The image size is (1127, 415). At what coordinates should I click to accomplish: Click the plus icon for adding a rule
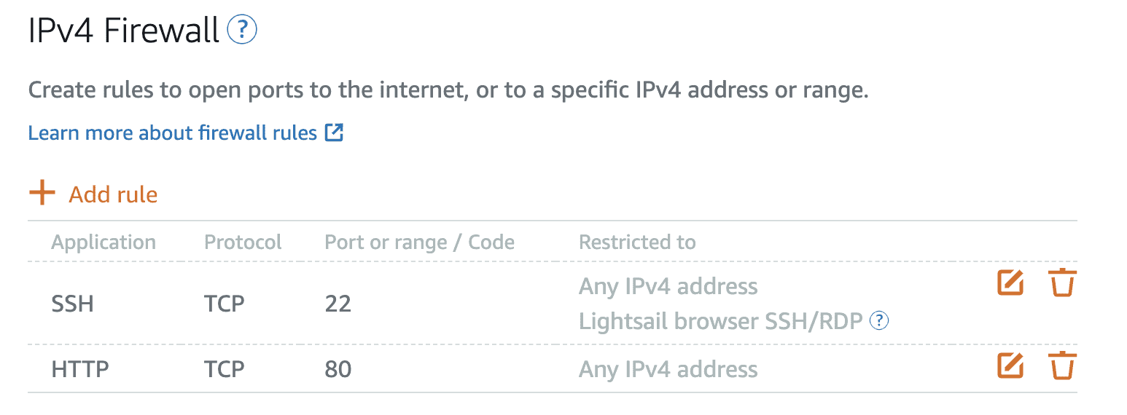click(x=42, y=194)
